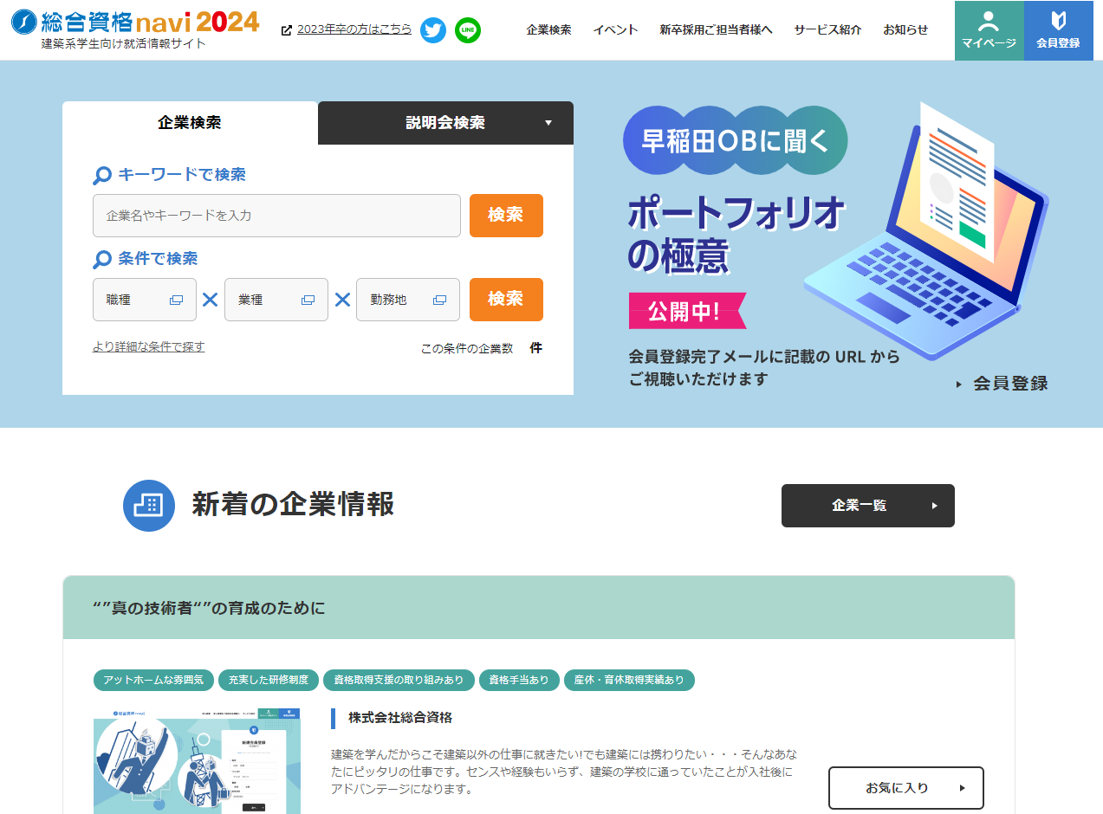Open the 業種 selector popup

[x=276, y=300]
